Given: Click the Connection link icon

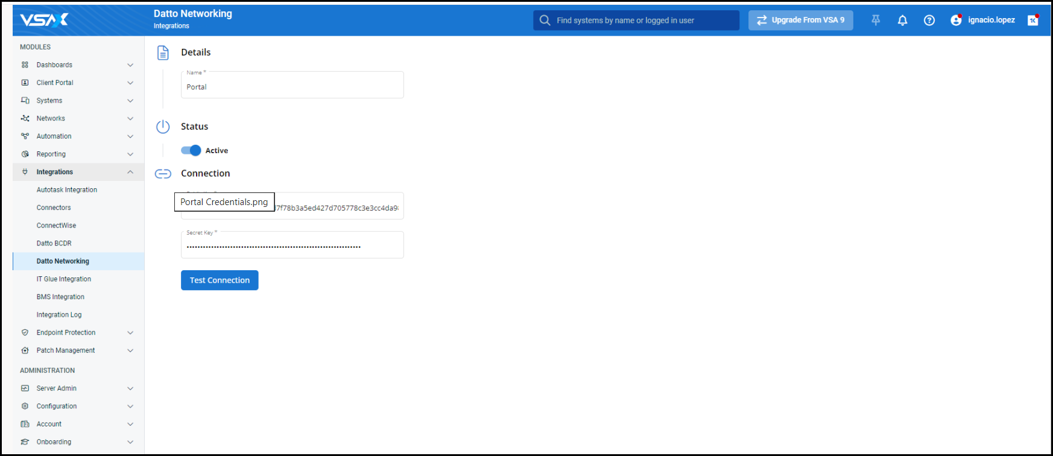Looking at the screenshot, I should pyautogui.click(x=163, y=174).
